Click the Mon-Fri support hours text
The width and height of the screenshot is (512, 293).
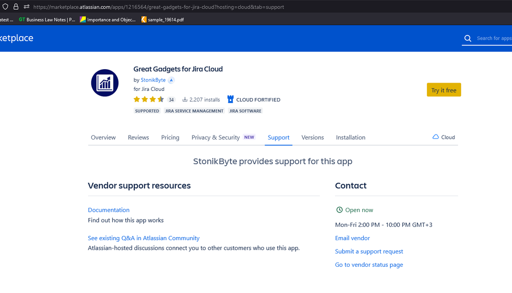pos(384,225)
